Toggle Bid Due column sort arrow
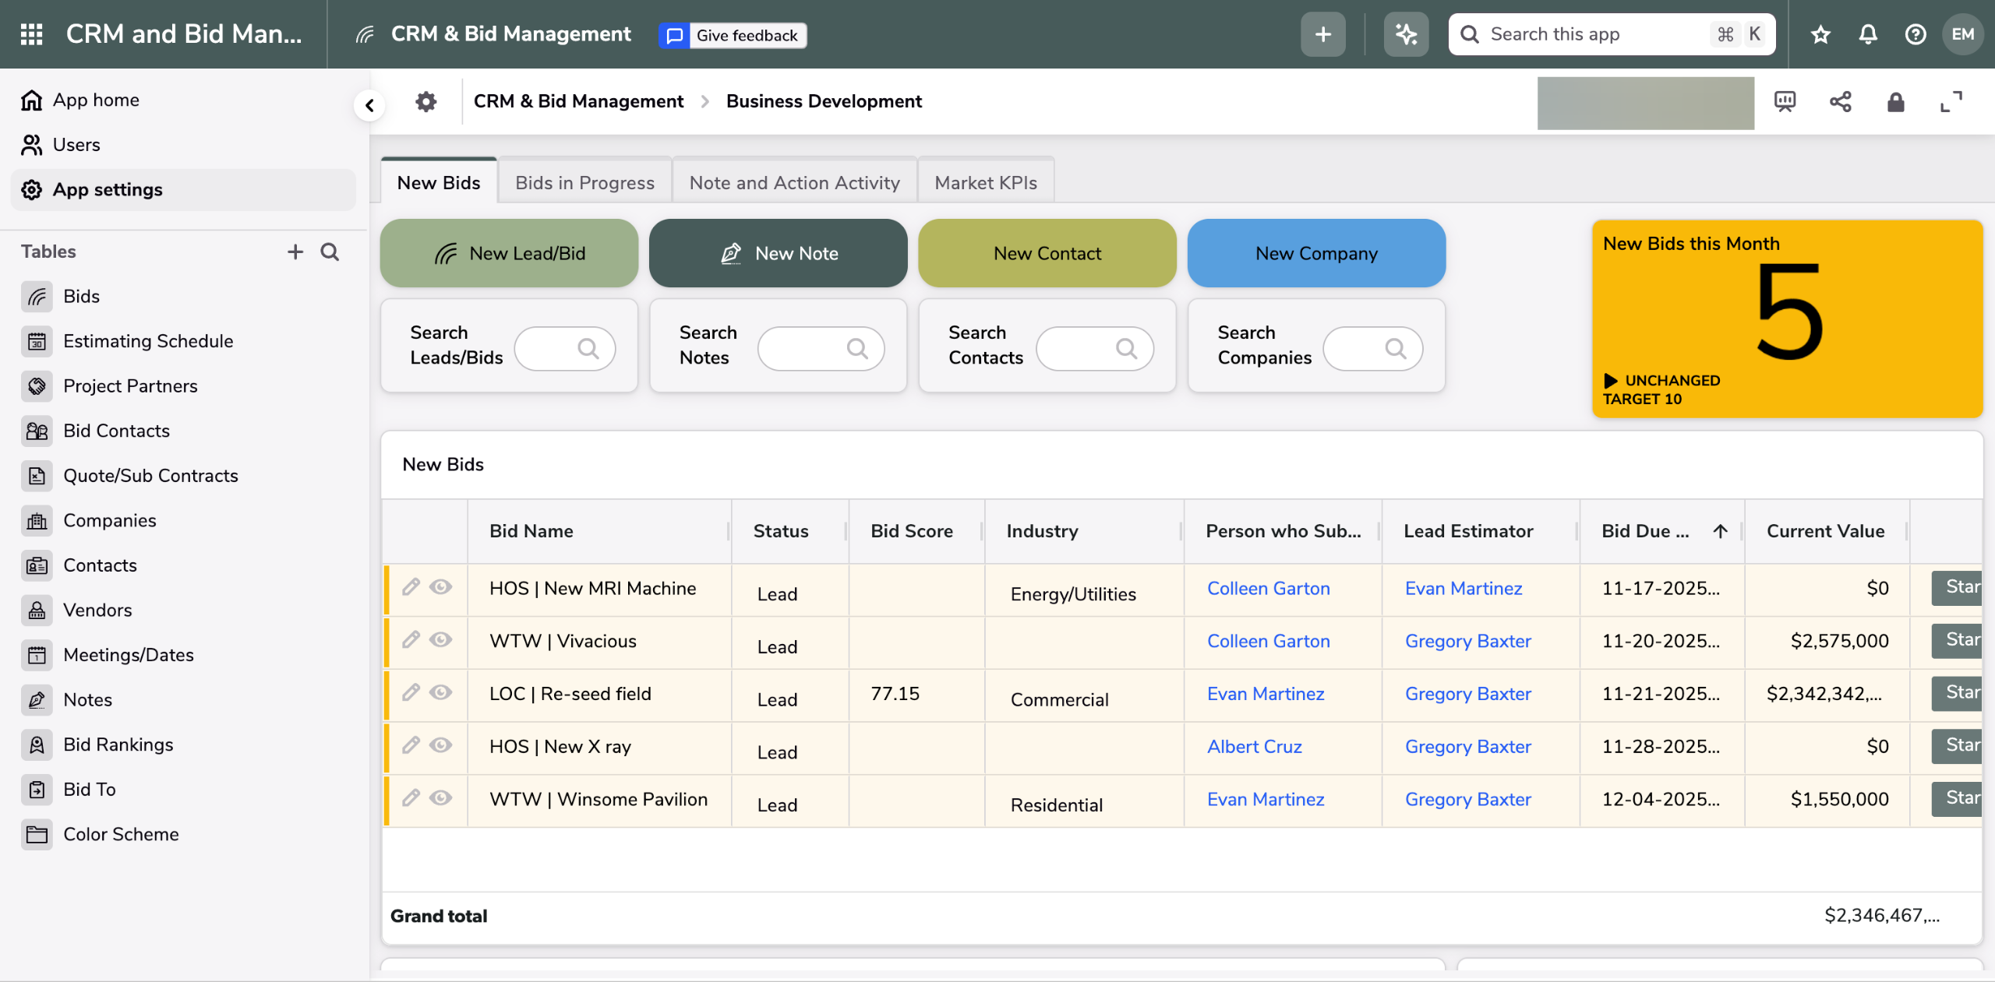The image size is (1995, 982). 1720,531
